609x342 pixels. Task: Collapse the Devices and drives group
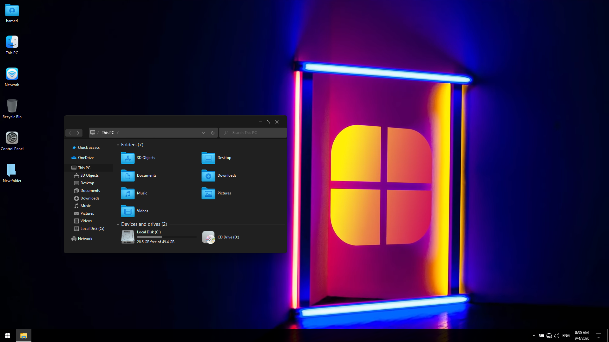(118, 225)
